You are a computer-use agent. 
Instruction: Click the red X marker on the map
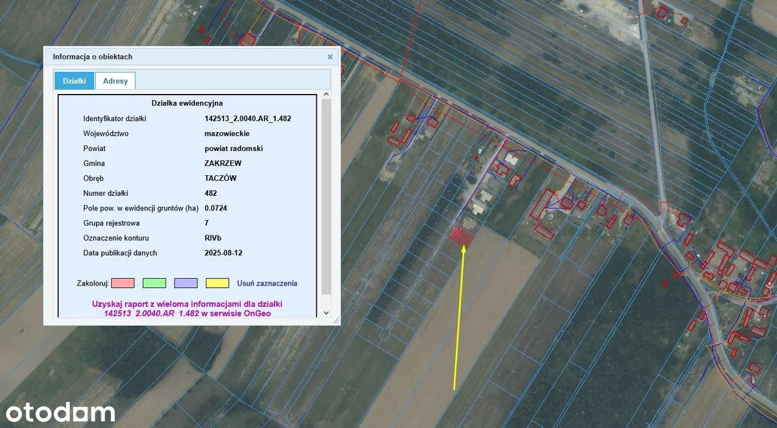pyautogui.click(x=456, y=233)
